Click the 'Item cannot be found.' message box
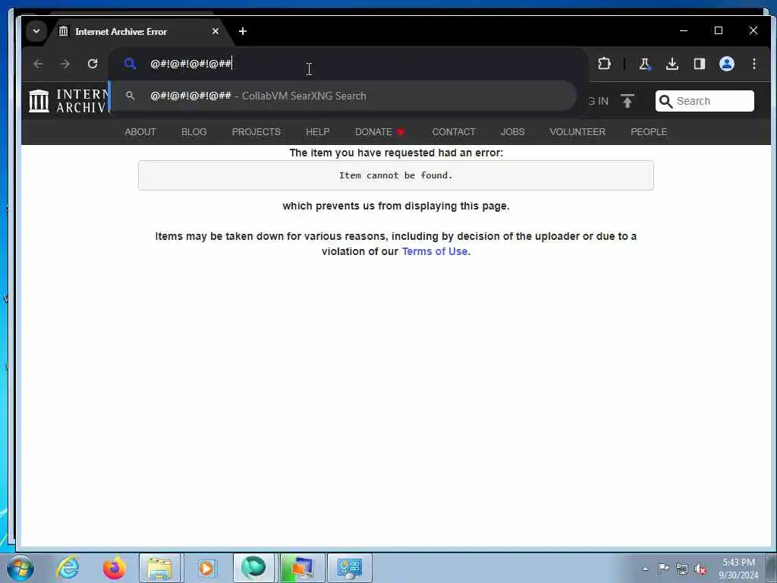The height and width of the screenshot is (583, 777). [x=396, y=175]
